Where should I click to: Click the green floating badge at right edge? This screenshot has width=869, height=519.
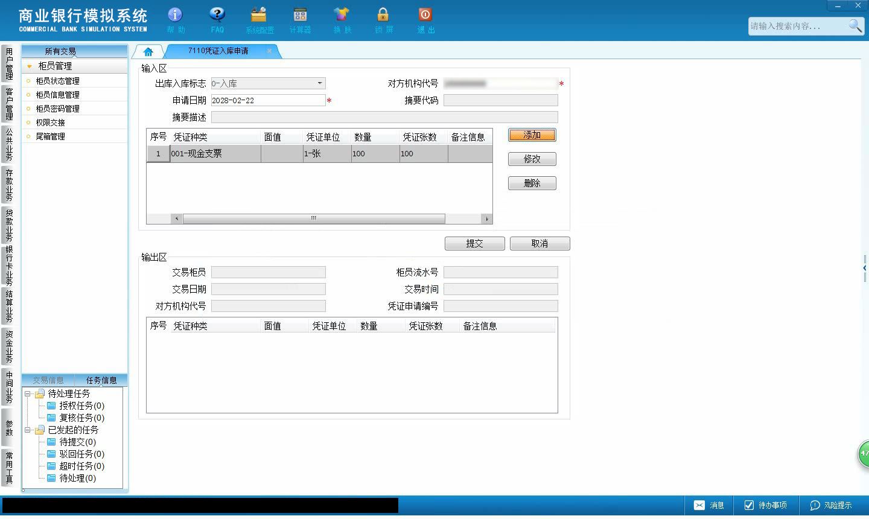tap(864, 454)
